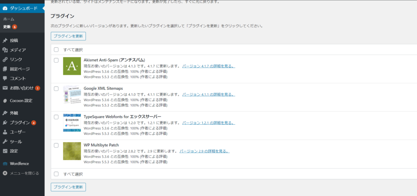Screen dimensions: 417x196
Task: Click the Google XML Sitemaps title
Action: 103,88
